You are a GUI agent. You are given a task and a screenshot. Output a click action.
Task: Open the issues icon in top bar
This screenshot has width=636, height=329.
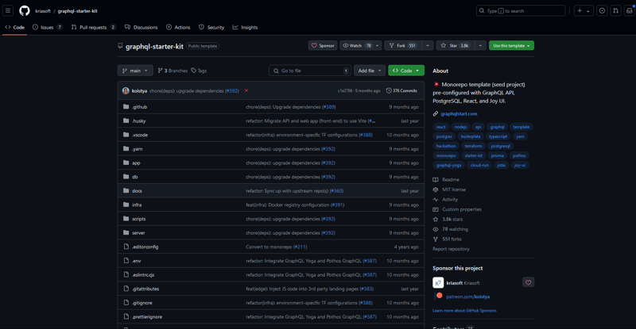[602, 11]
